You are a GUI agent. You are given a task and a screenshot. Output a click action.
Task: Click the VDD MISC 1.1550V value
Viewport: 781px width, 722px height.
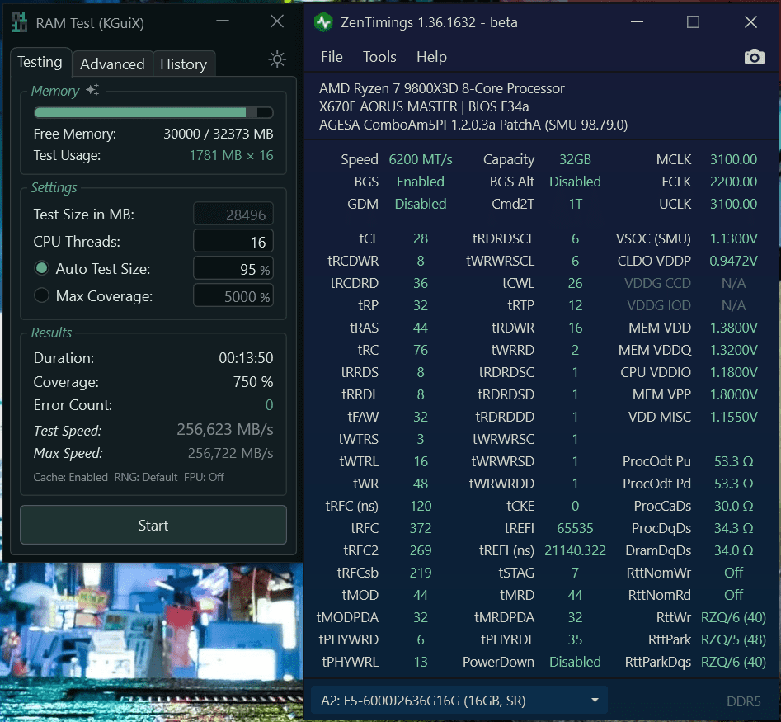coord(733,417)
